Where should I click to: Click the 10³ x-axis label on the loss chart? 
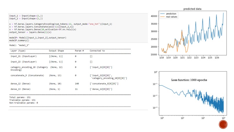tap(224, 118)
